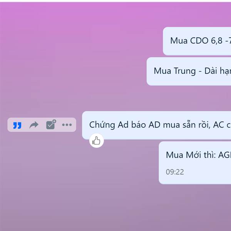Add message to tasks via checkmark-plus icon

click(x=51, y=124)
